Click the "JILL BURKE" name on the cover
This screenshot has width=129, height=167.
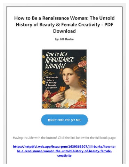pos(79,106)
